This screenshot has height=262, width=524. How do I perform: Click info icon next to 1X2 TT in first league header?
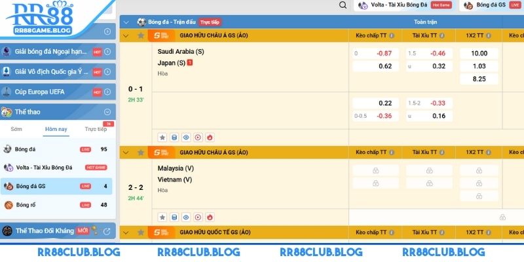pyautogui.click(x=489, y=35)
